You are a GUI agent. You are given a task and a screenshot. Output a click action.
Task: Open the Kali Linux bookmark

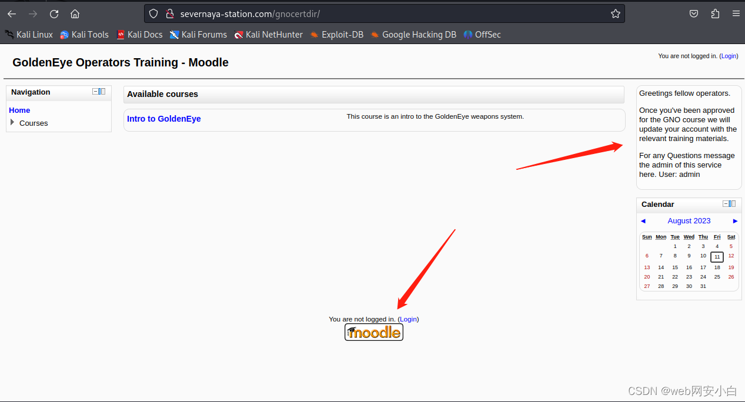(29, 35)
